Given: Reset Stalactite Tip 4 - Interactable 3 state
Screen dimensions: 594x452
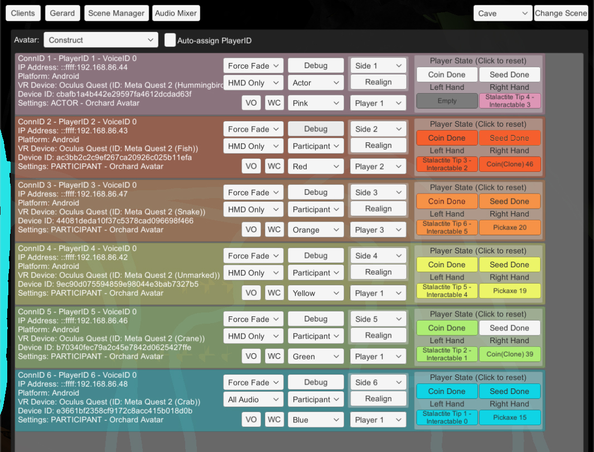Looking at the screenshot, I should [x=510, y=101].
